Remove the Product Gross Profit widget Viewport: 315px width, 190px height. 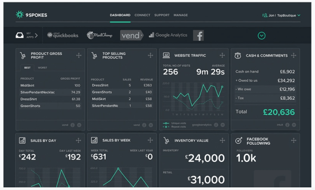(79, 125)
